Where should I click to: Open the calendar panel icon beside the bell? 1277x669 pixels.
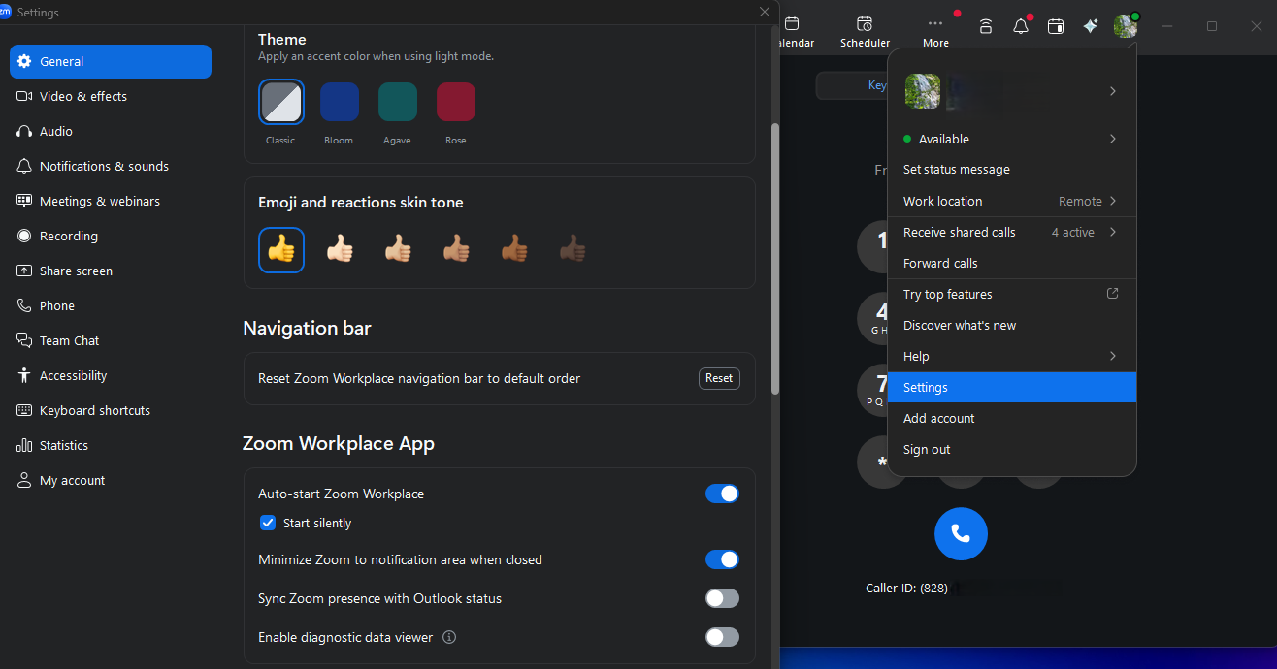(x=1055, y=26)
